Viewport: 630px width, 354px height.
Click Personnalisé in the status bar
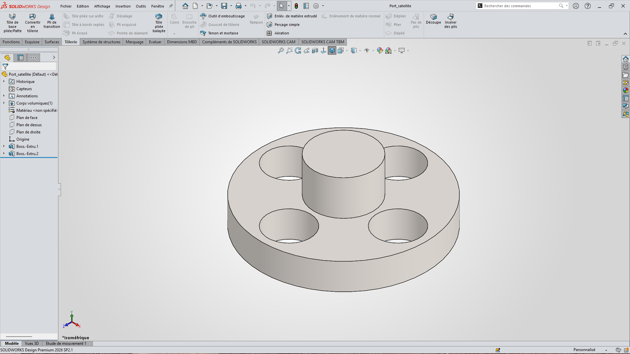click(584, 350)
